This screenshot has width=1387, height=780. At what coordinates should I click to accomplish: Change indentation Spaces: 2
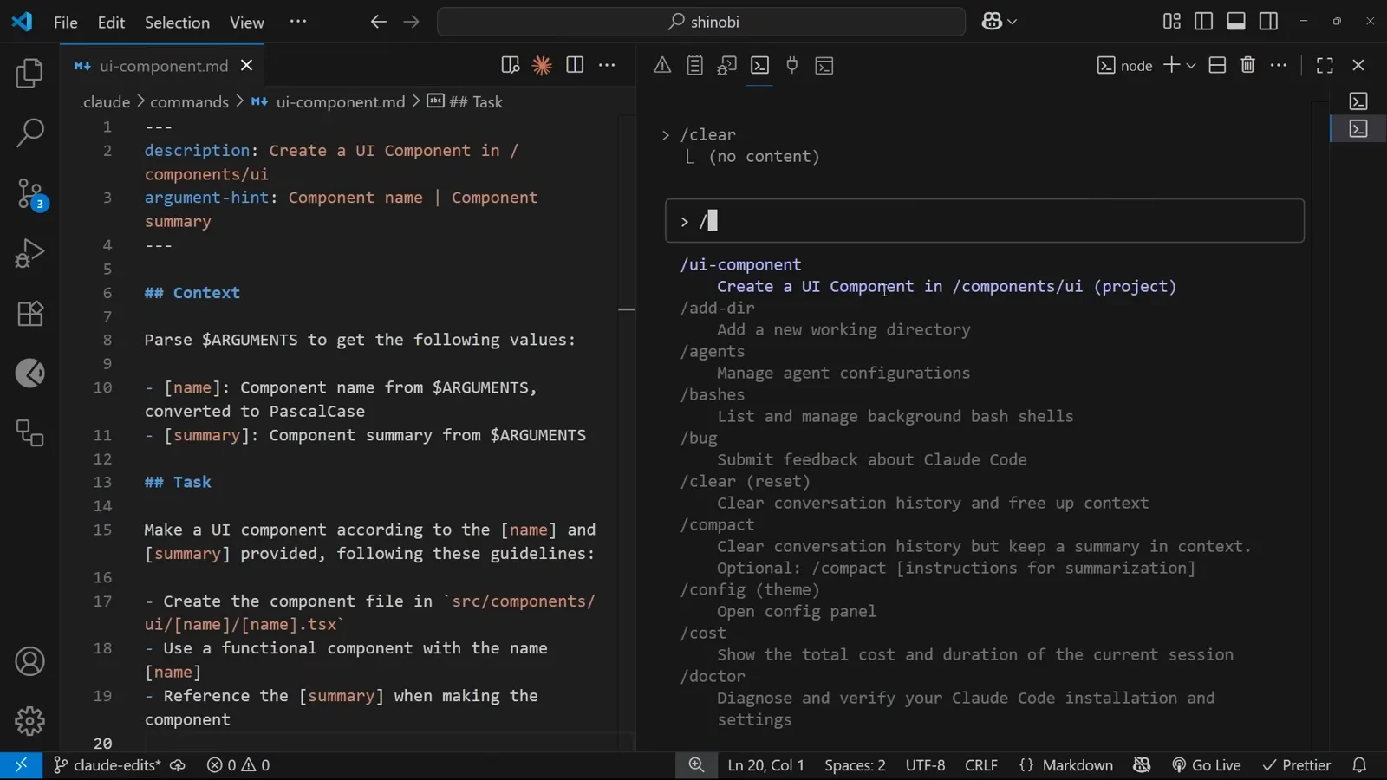pyautogui.click(x=855, y=765)
